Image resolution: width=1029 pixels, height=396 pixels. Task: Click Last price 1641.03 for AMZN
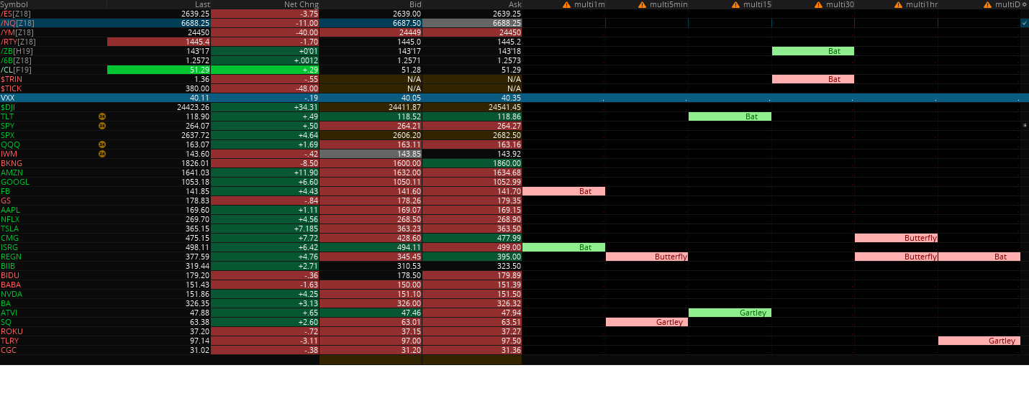(x=160, y=172)
